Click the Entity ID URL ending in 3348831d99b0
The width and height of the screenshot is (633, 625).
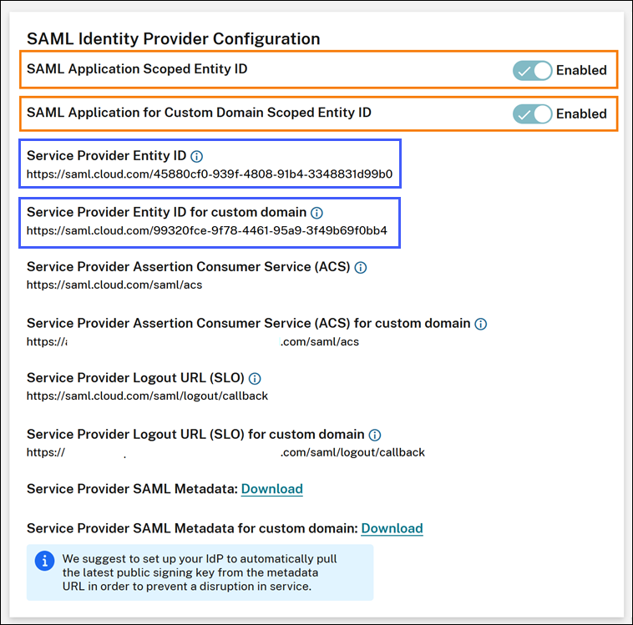click(x=210, y=174)
